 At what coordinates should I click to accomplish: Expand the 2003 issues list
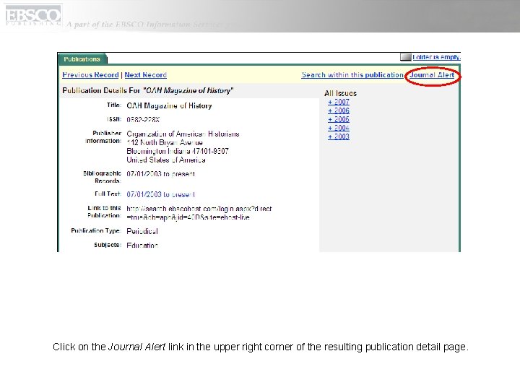click(x=339, y=136)
